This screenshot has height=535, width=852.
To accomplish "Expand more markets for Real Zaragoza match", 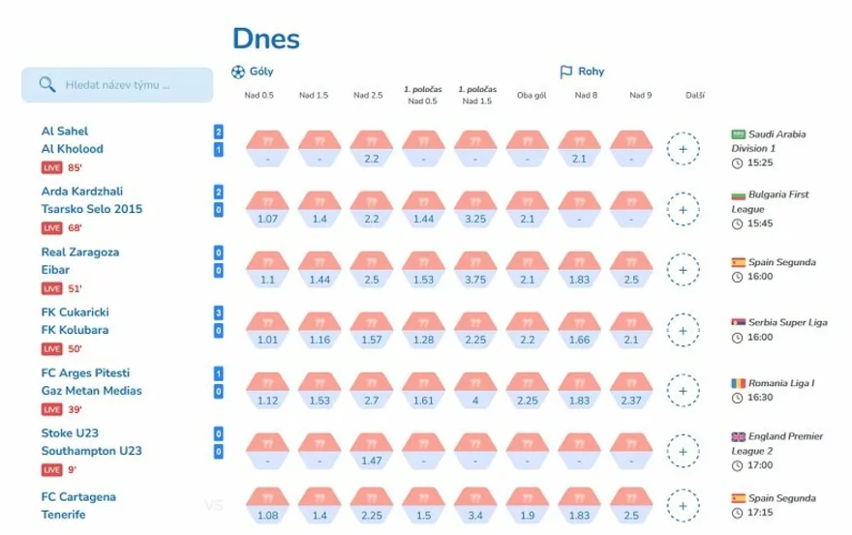I will point(683,270).
